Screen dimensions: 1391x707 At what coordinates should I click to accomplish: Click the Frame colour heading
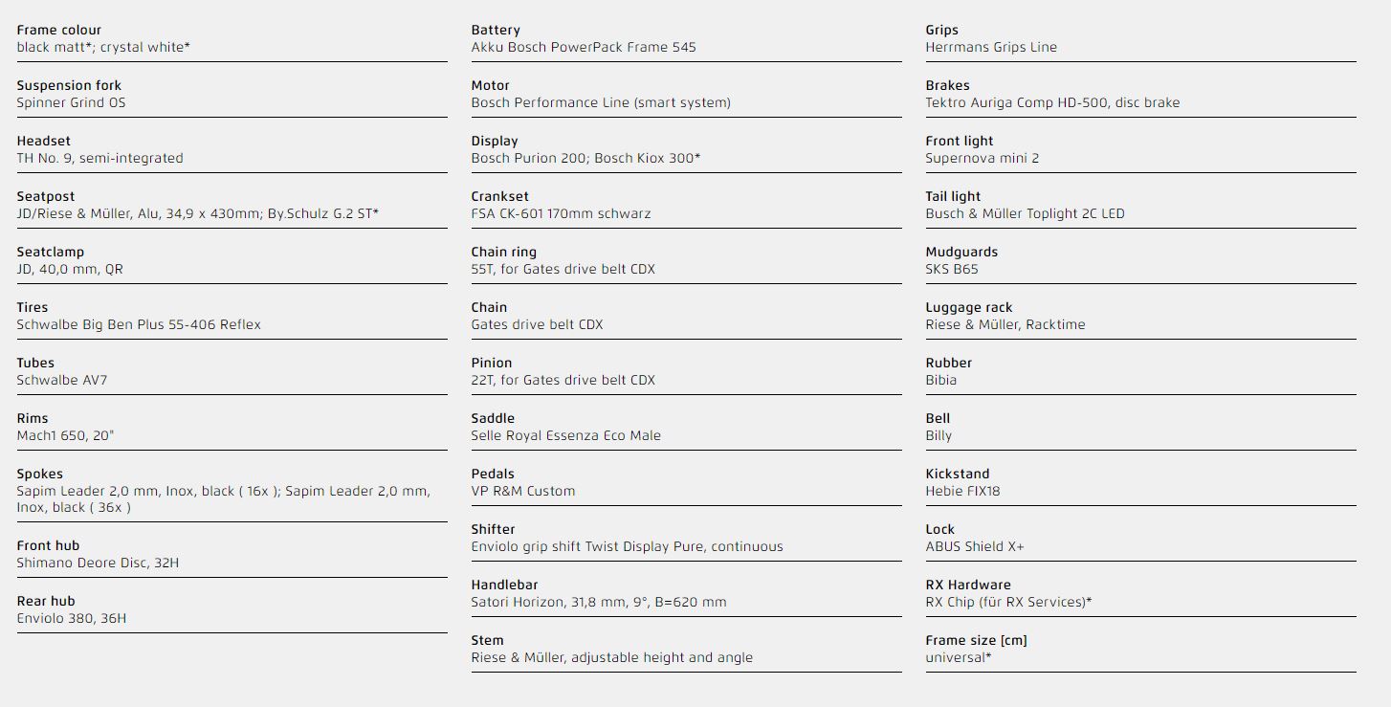tap(58, 30)
